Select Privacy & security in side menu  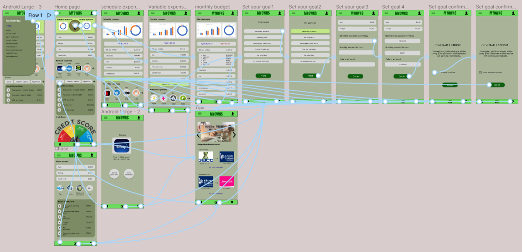(12, 56)
